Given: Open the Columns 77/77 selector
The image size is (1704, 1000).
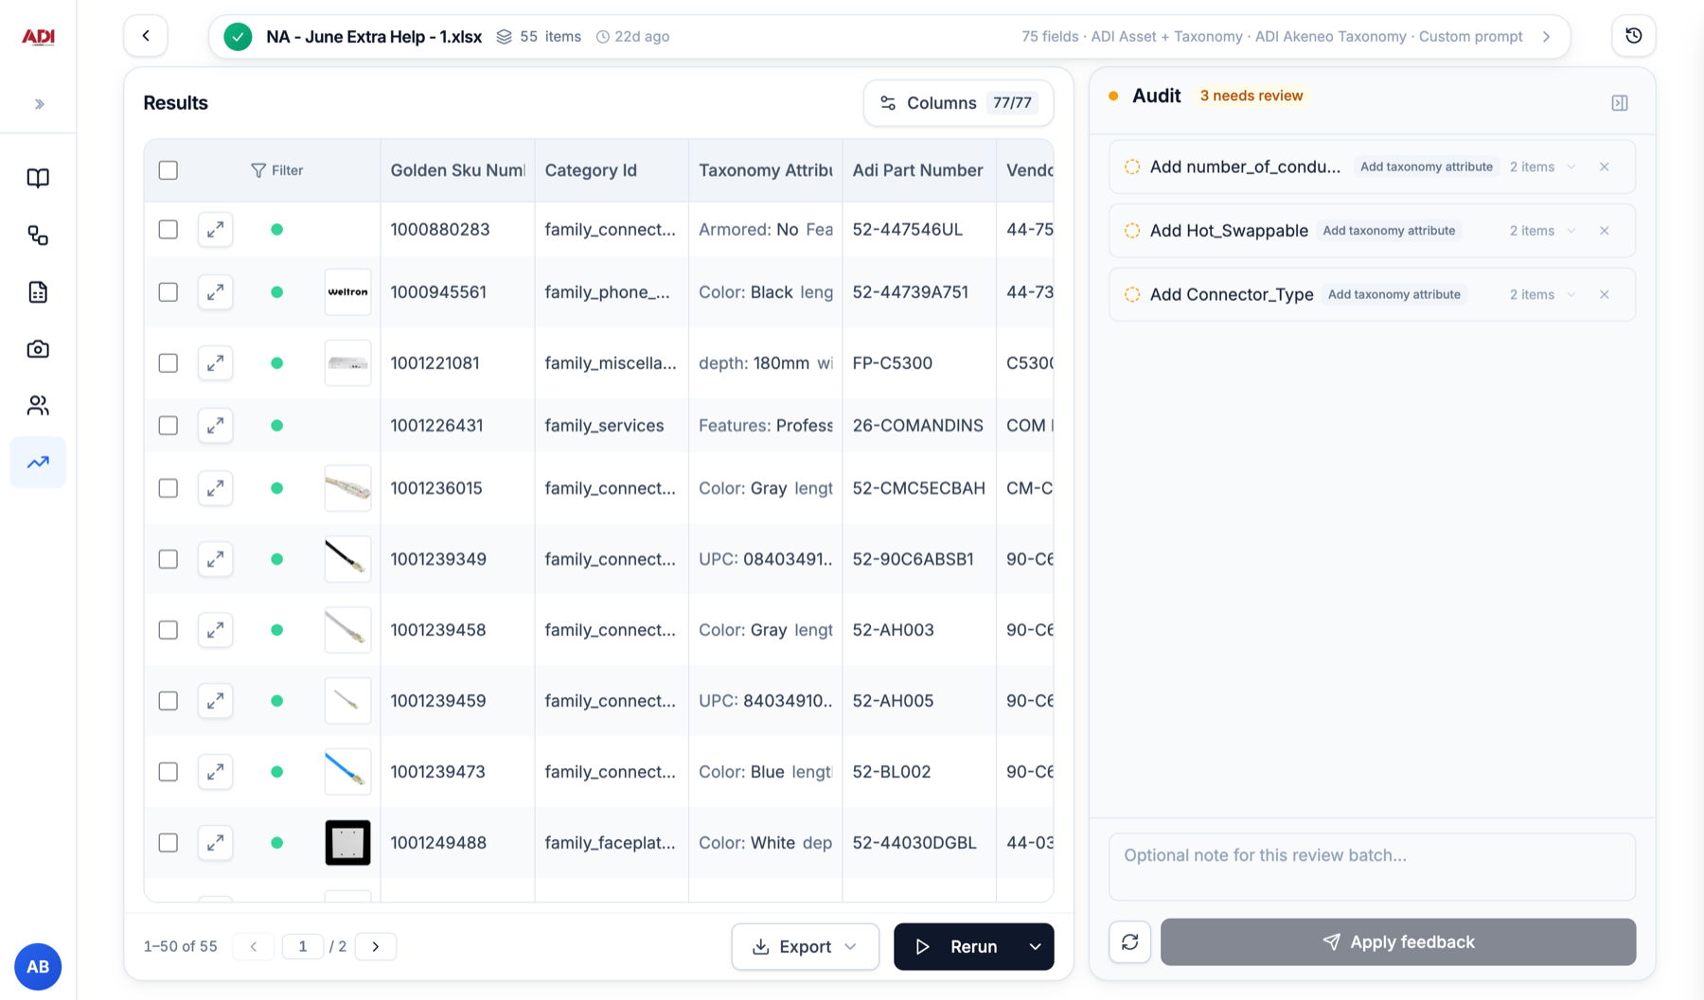Looking at the screenshot, I should point(958,103).
